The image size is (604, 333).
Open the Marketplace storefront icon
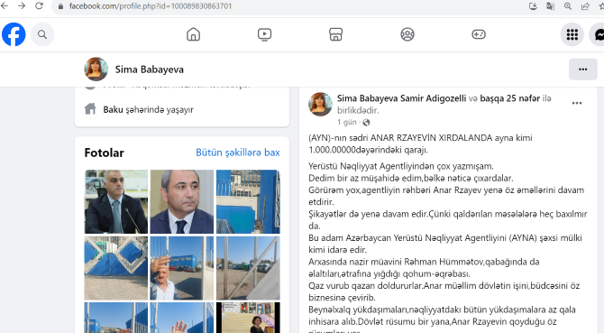[x=336, y=34]
